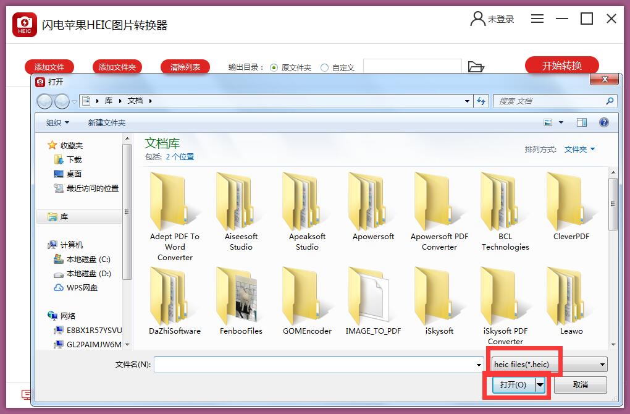Toggle the preview pane icon
This screenshot has height=414, width=630.
pos(581,122)
